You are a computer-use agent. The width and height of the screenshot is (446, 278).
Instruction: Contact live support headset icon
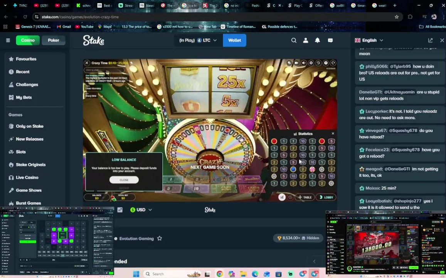point(333,63)
